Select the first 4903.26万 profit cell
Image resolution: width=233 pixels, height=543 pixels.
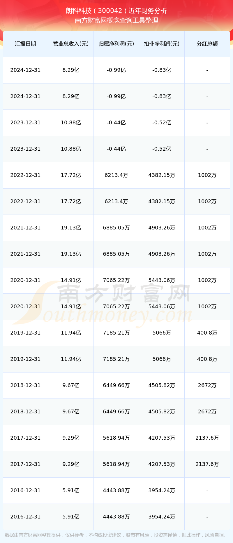[x=162, y=228]
